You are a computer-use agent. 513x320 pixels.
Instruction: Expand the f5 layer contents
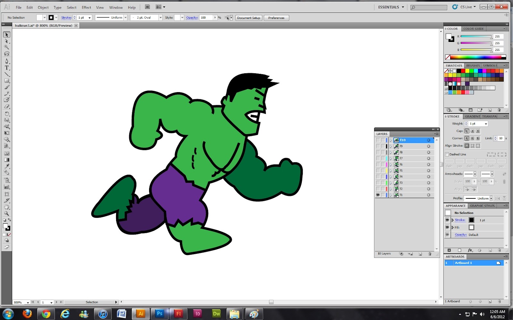click(391, 171)
